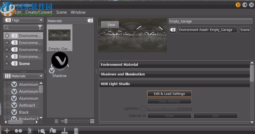The height and width of the screenshot is (134, 255).
Task: Click the horizontal scrollbar left arrow
Action: (x=6, y=122)
